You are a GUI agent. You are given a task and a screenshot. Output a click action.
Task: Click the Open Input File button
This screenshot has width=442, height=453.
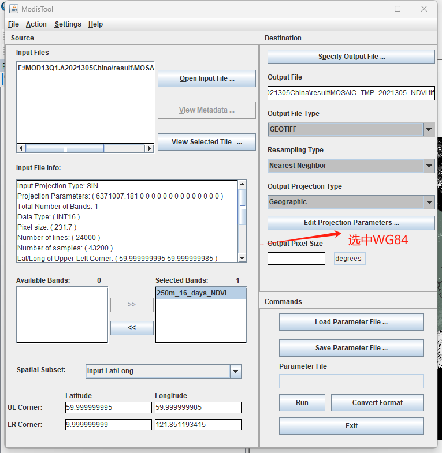207,78
